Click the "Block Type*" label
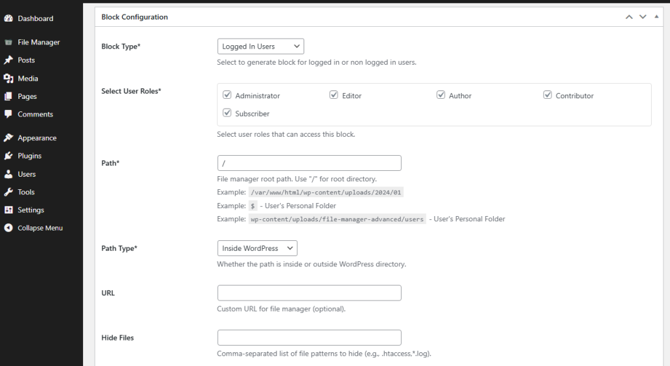The image size is (670, 366). pyautogui.click(x=121, y=46)
